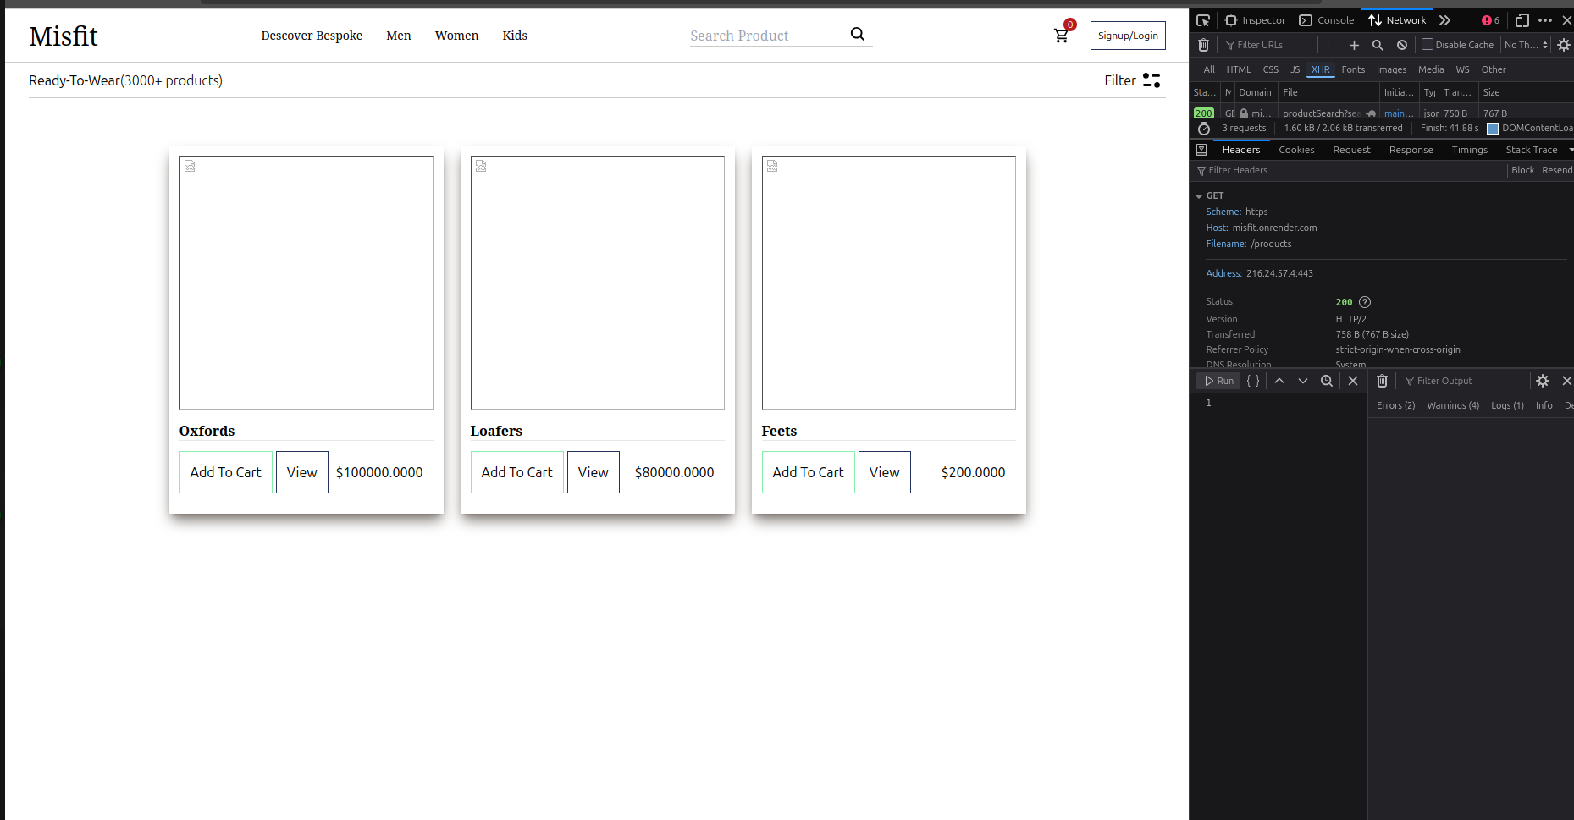Pause network recording with pause icon

(1330, 45)
